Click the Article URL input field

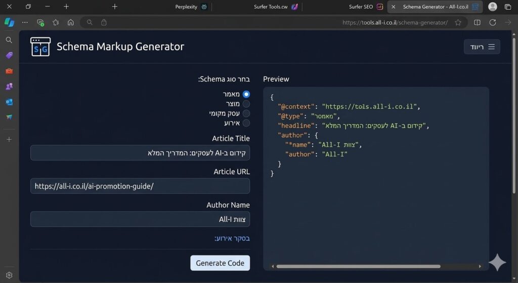[140, 186]
